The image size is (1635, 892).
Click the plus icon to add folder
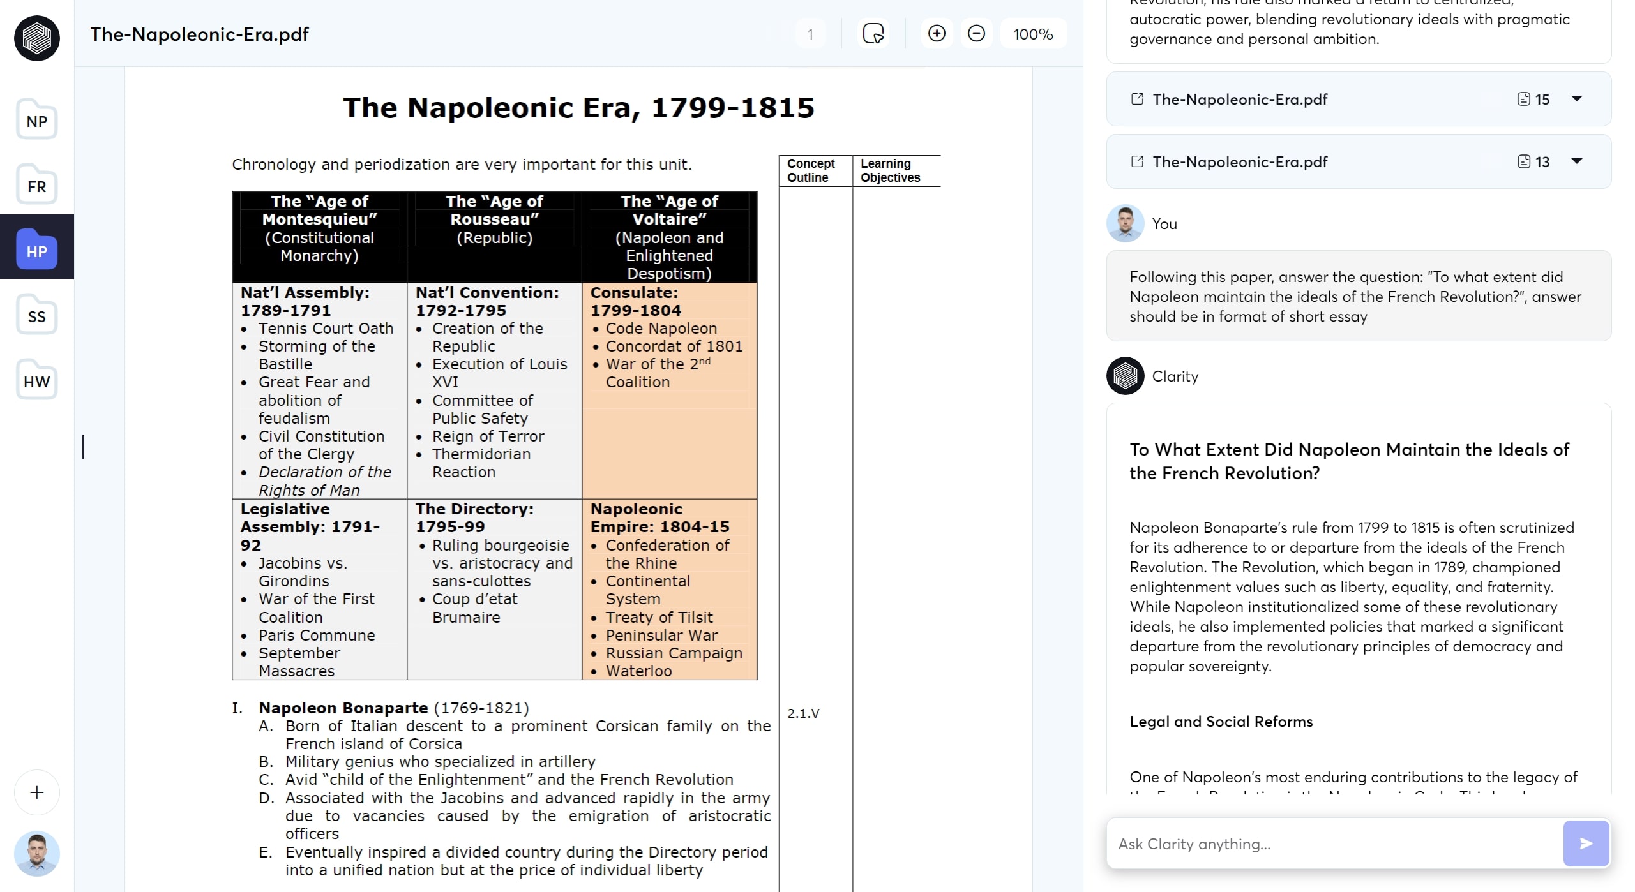pyautogui.click(x=37, y=792)
